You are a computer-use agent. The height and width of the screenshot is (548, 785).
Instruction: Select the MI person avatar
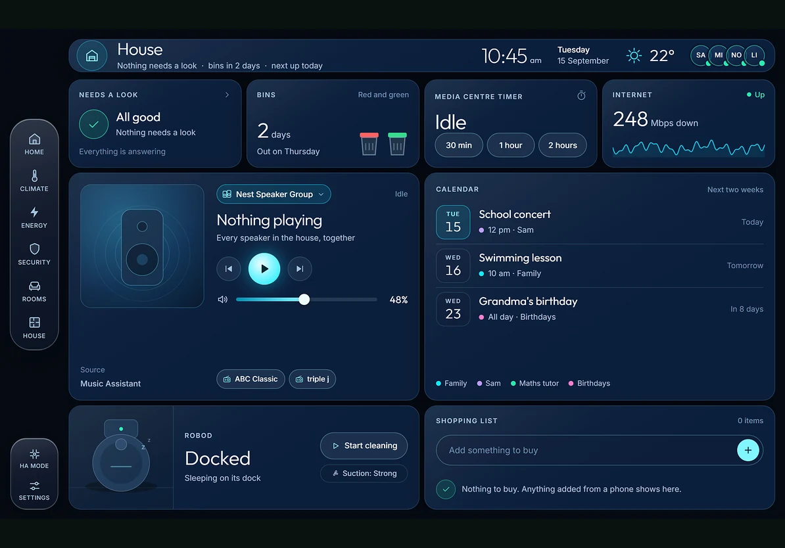(x=719, y=56)
